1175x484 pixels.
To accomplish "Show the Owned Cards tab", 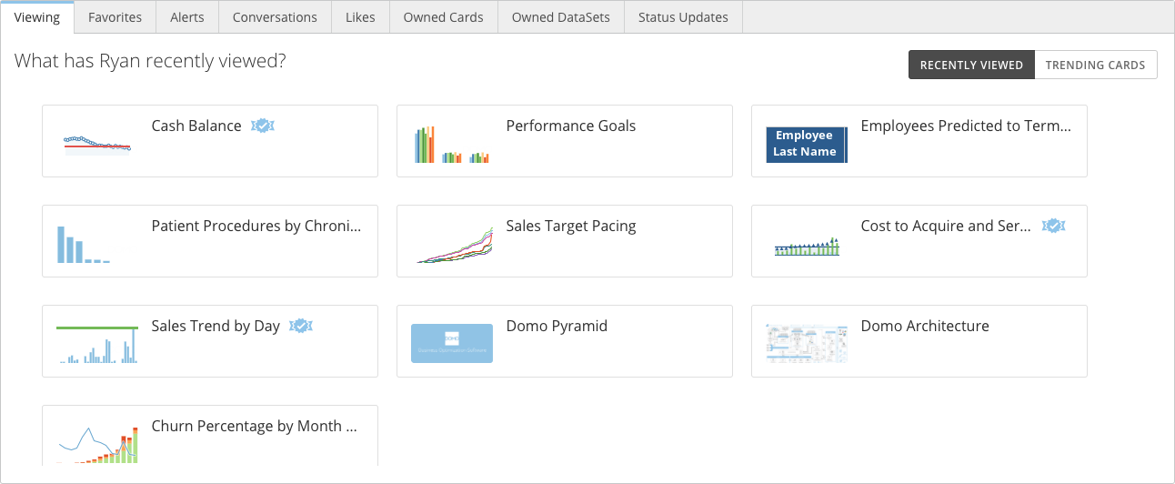I will 443,16.
